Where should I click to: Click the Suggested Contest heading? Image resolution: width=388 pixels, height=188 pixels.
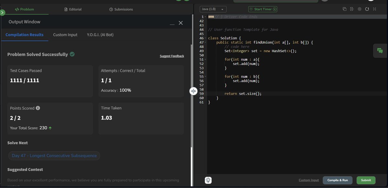point(25,169)
